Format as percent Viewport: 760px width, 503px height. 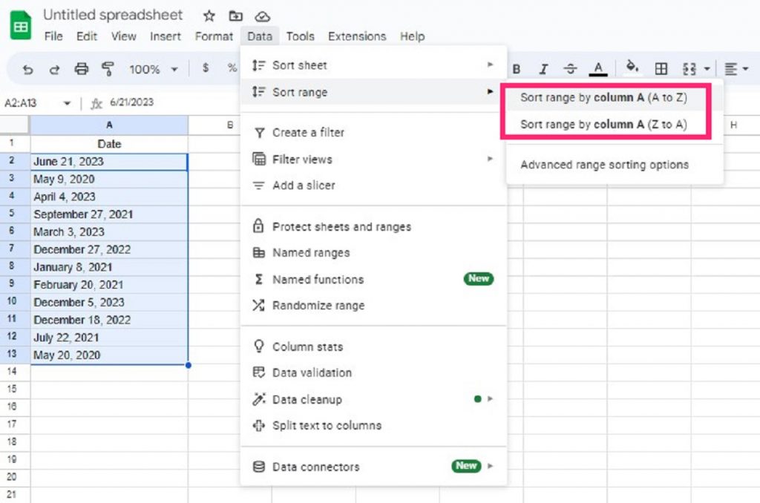(x=232, y=68)
